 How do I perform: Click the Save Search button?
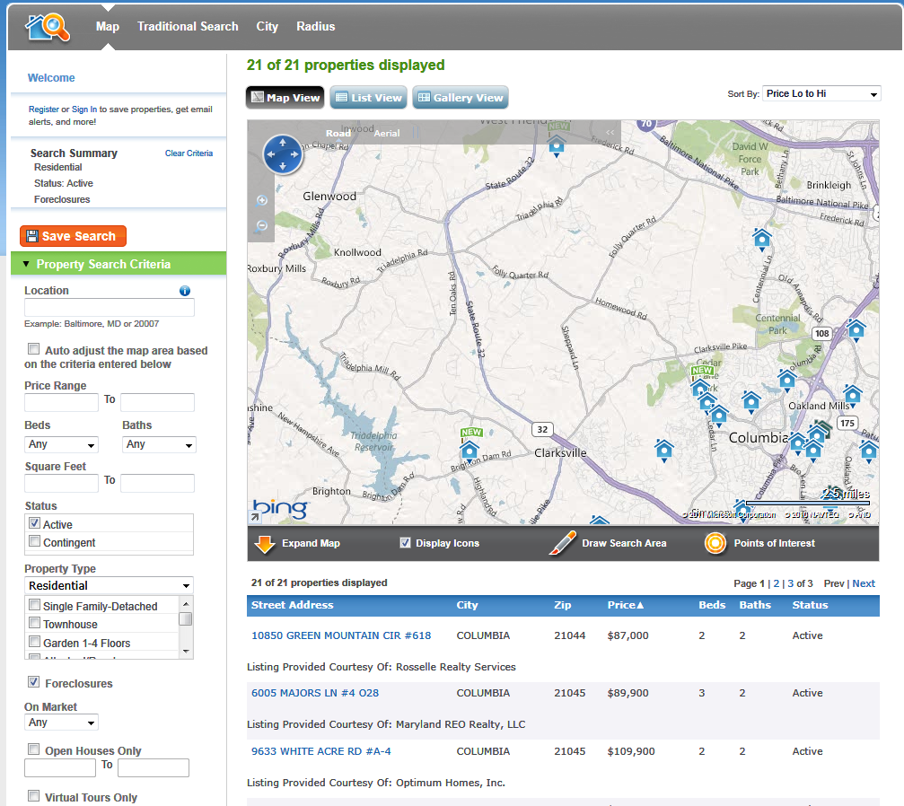(x=73, y=236)
